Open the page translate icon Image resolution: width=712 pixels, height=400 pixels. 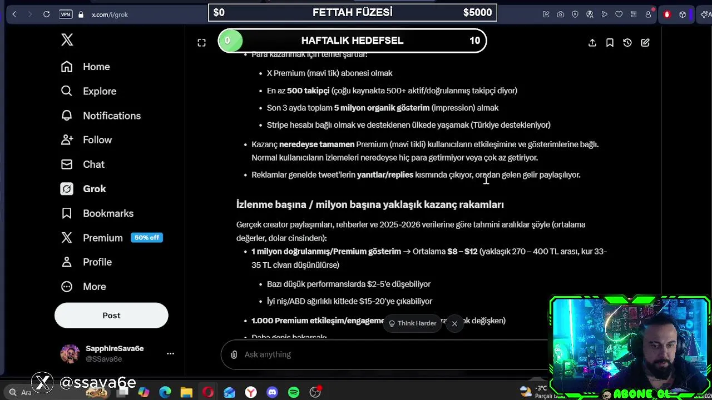point(590,14)
